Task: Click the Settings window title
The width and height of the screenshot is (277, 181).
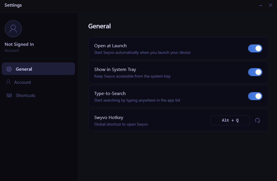Action: pos(13,5)
